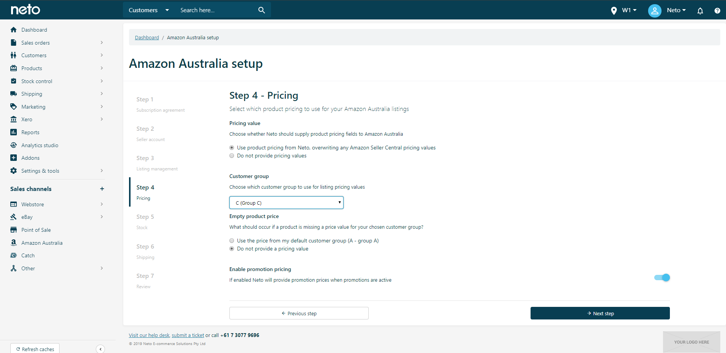The height and width of the screenshot is (353, 726).
Task: Open the help question mark icon
Action: (717, 11)
